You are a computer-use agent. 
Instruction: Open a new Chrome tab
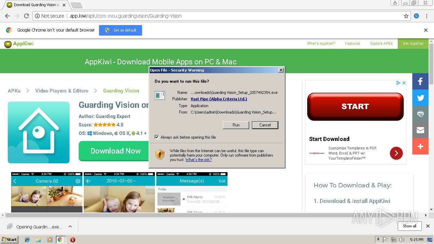pyautogui.click(x=77, y=5)
